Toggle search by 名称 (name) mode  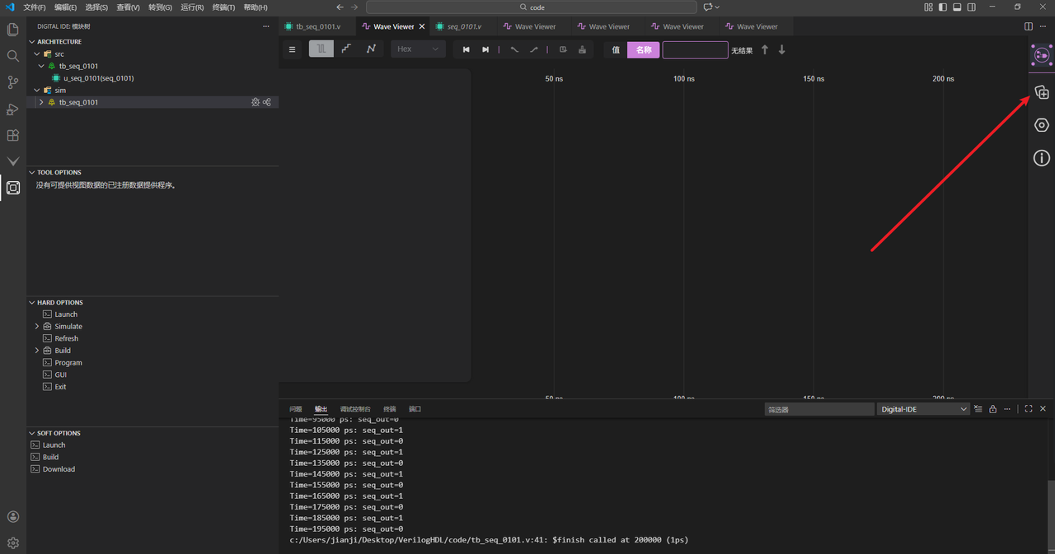(x=644, y=49)
